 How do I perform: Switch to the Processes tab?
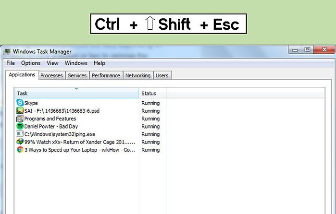pos(51,75)
